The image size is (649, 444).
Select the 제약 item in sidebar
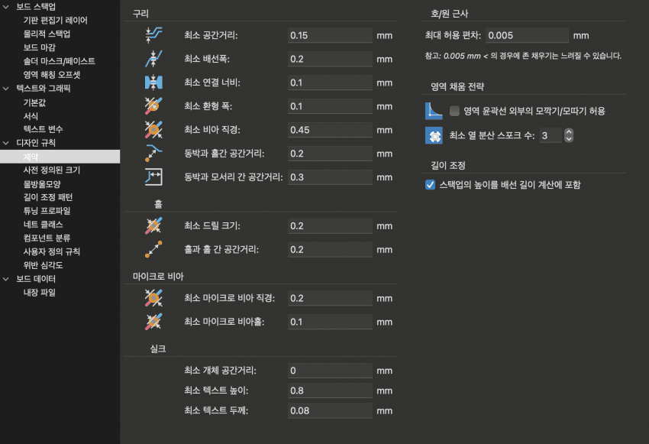click(x=60, y=157)
